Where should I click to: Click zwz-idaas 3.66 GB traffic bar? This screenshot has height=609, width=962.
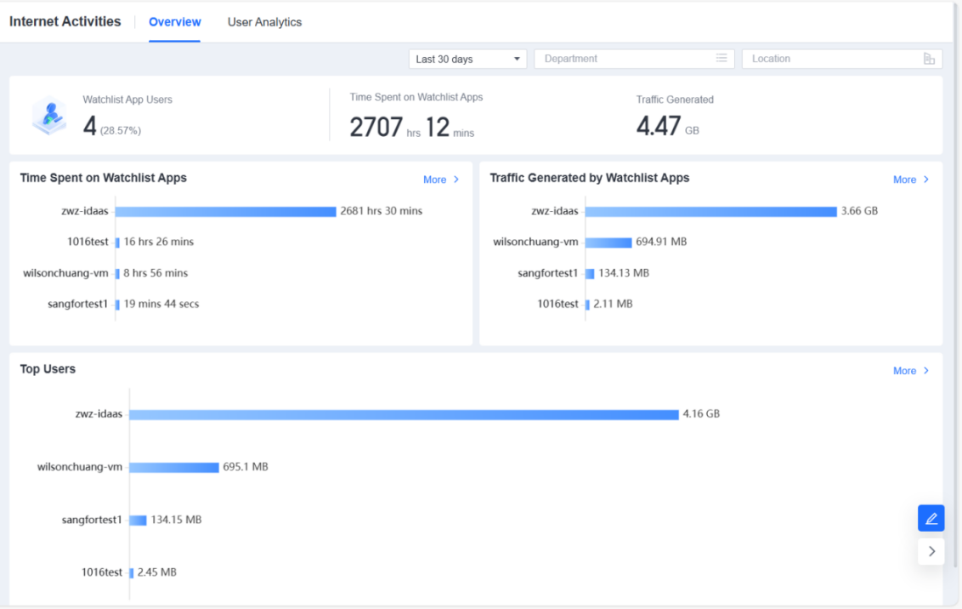[x=711, y=211]
